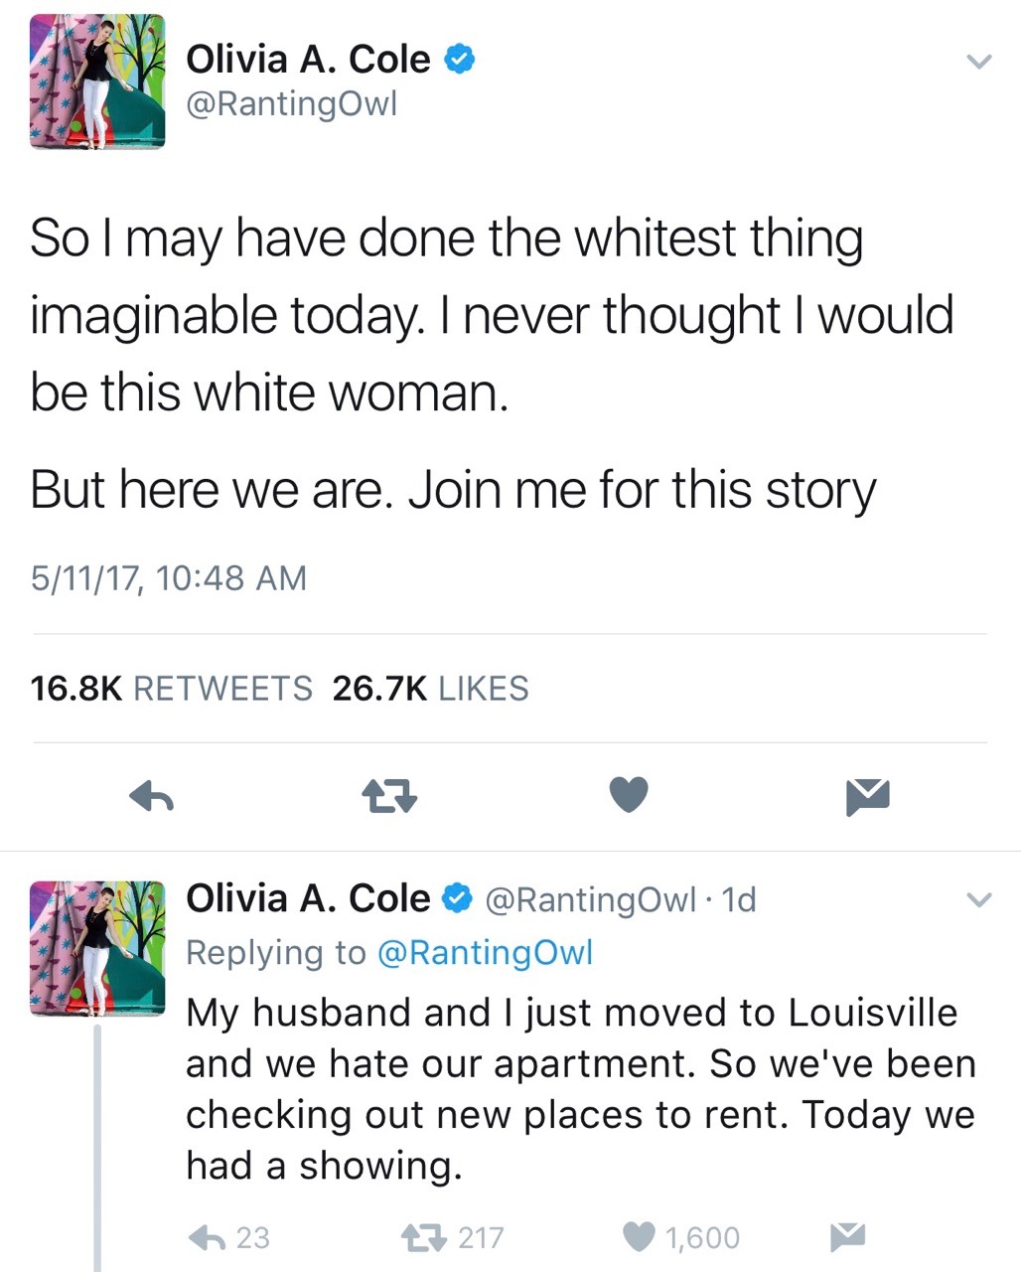Open the main tweet's chevron menu
This screenshot has width=1021, height=1272.
(979, 62)
